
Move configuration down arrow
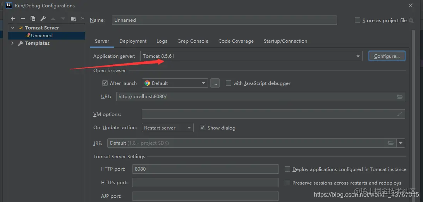[63, 19]
